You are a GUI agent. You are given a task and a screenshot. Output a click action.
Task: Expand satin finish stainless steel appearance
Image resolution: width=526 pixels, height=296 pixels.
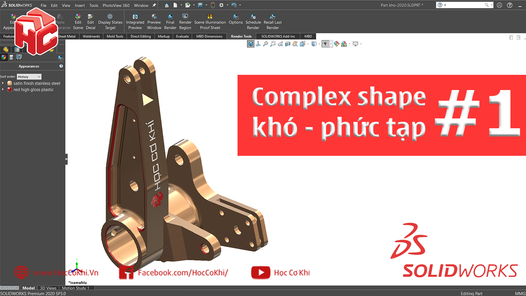click(x=3, y=83)
